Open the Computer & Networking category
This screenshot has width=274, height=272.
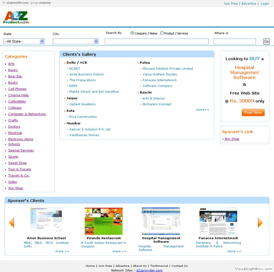[x=27, y=114]
